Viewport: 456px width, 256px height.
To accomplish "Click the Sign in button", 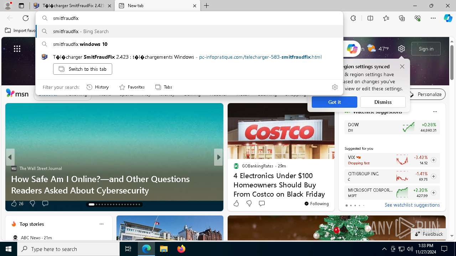I will click(x=426, y=49).
